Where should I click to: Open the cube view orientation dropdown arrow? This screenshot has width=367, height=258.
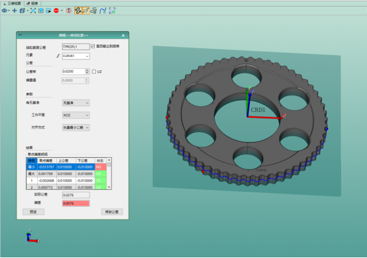[x=27, y=11]
